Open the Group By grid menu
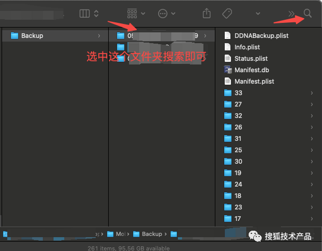322x251 pixels. (x=132, y=14)
